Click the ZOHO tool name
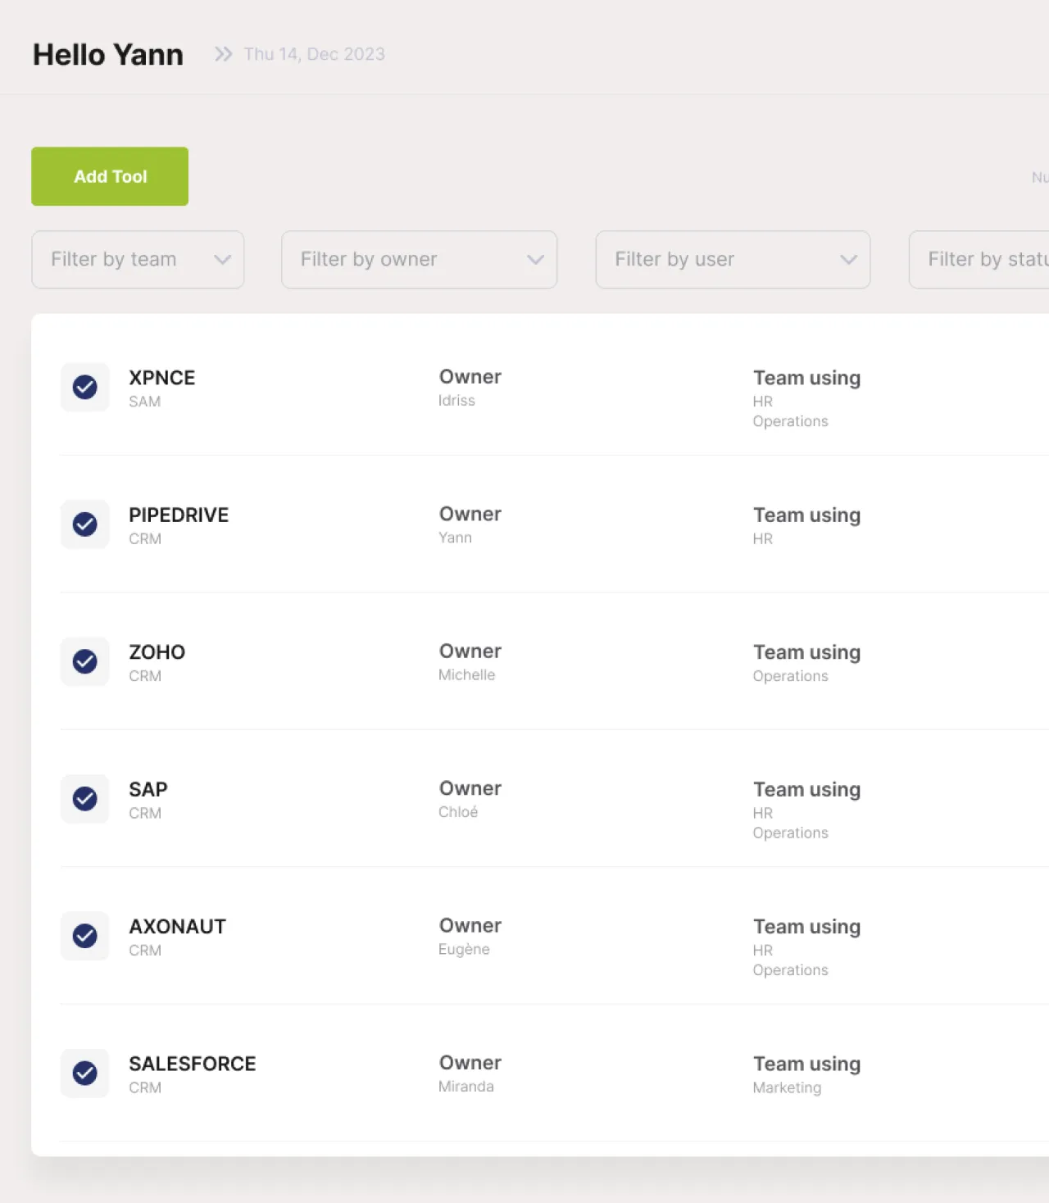Image resolution: width=1049 pixels, height=1203 pixels. pos(157,652)
